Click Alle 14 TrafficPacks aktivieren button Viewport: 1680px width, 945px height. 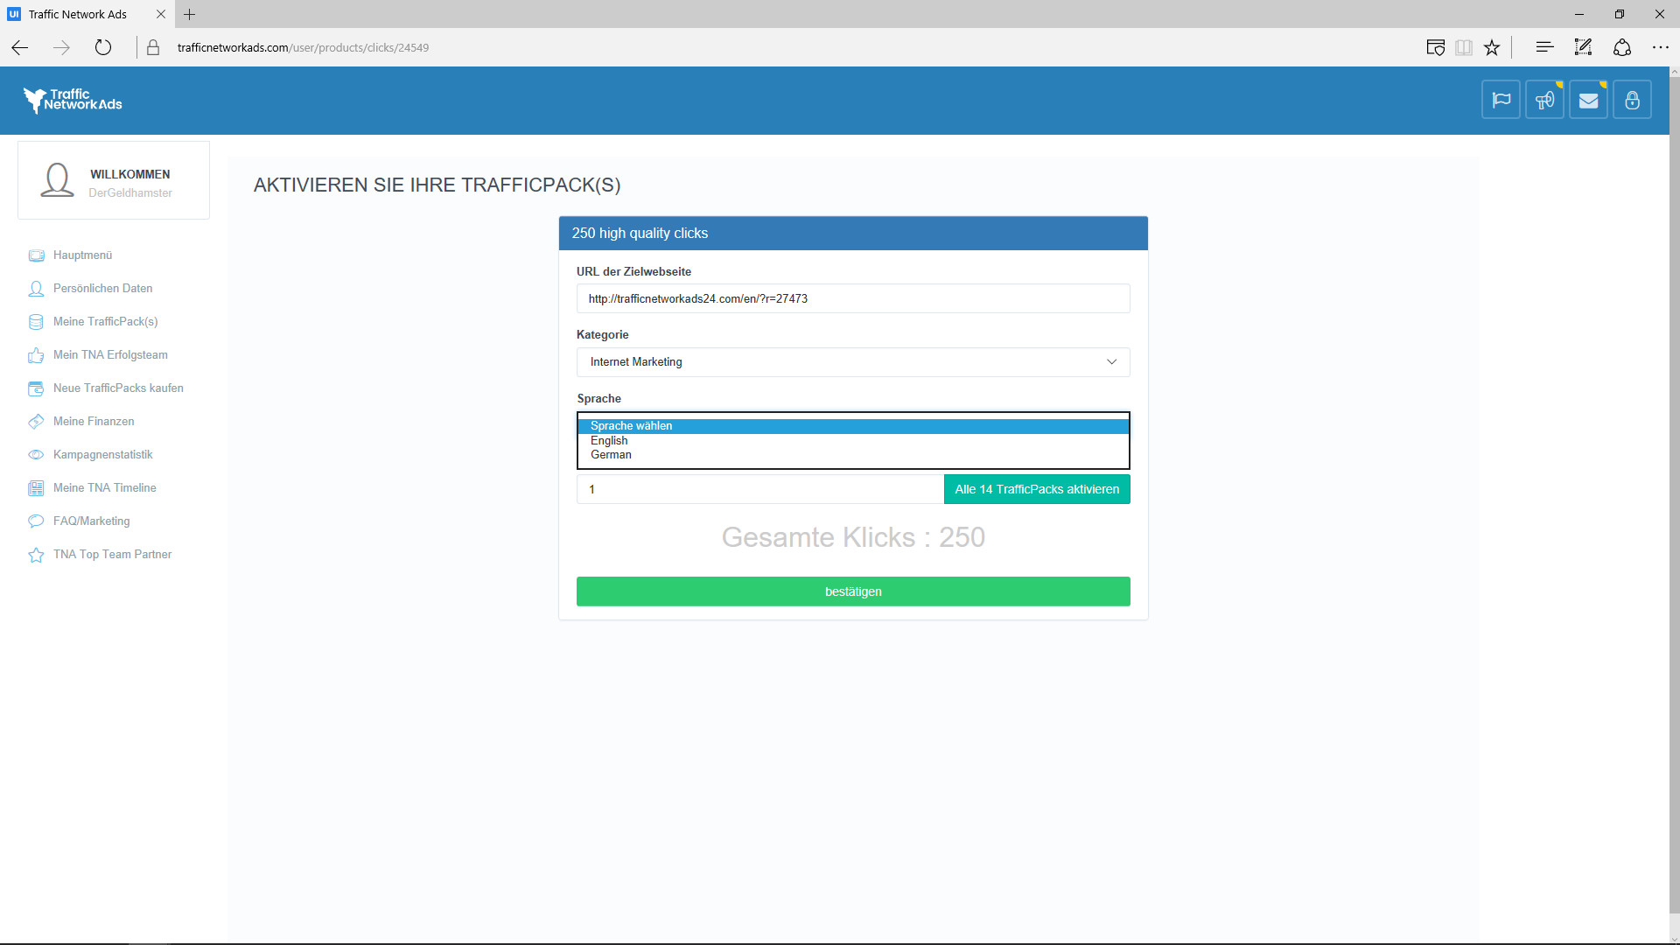[1036, 489]
